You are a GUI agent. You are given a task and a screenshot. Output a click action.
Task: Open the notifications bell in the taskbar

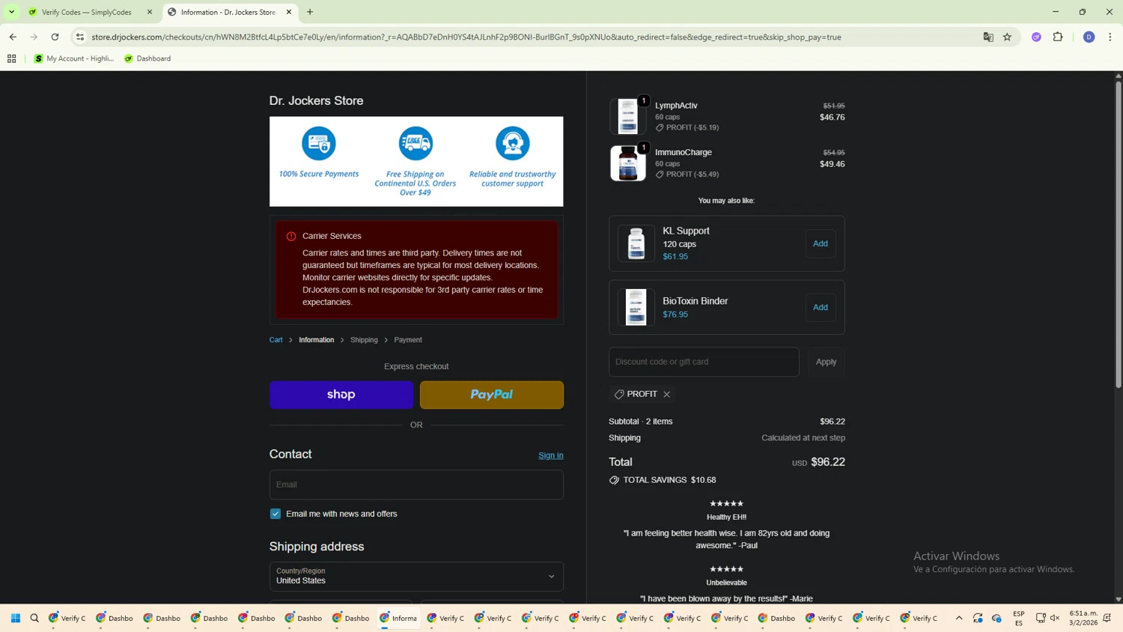[1107, 618]
